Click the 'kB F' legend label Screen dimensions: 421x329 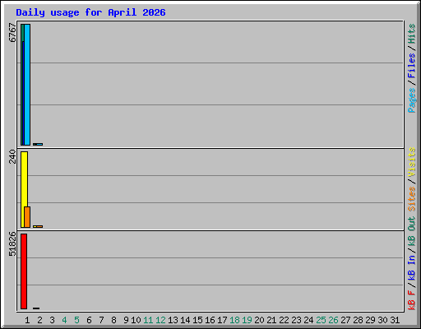[412, 300]
